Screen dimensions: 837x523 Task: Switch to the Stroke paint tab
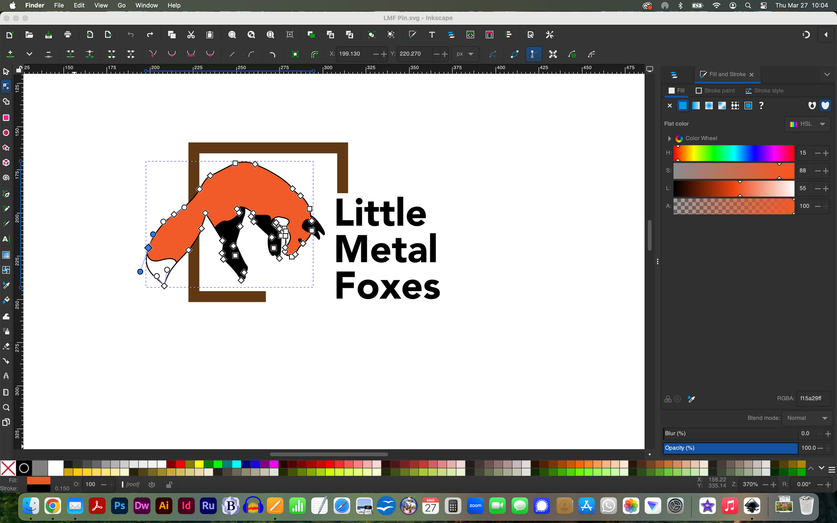(x=715, y=91)
